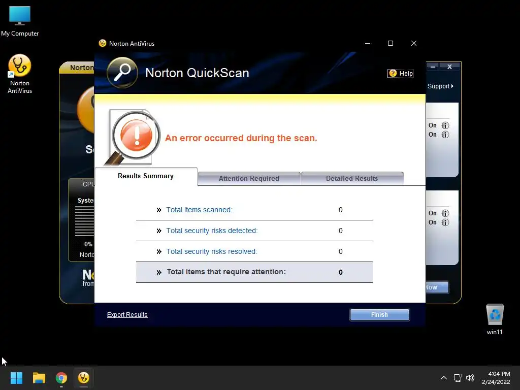The height and width of the screenshot is (390, 520).
Task: Open Norton AntiVirus desktop shortcut
Action: [20, 74]
